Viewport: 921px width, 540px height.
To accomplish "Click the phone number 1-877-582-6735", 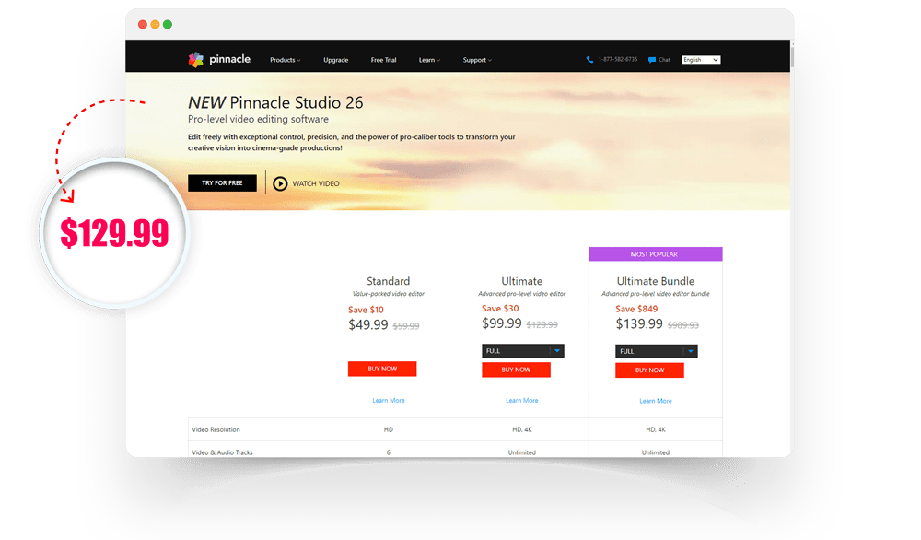I will tap(617, 59).
